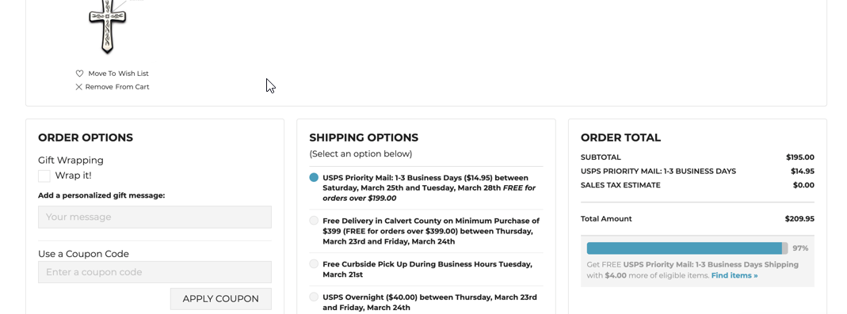Choose USPS Overnight ($40.00) shipping option

pyautogui.click(x=314, y=297)
